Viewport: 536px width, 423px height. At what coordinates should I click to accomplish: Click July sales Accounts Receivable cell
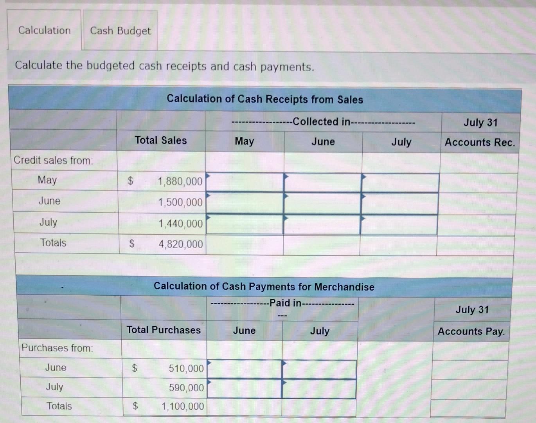[476, 225]
